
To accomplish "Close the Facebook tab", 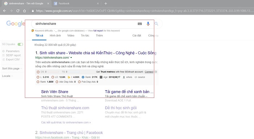I will pos(98,3).
